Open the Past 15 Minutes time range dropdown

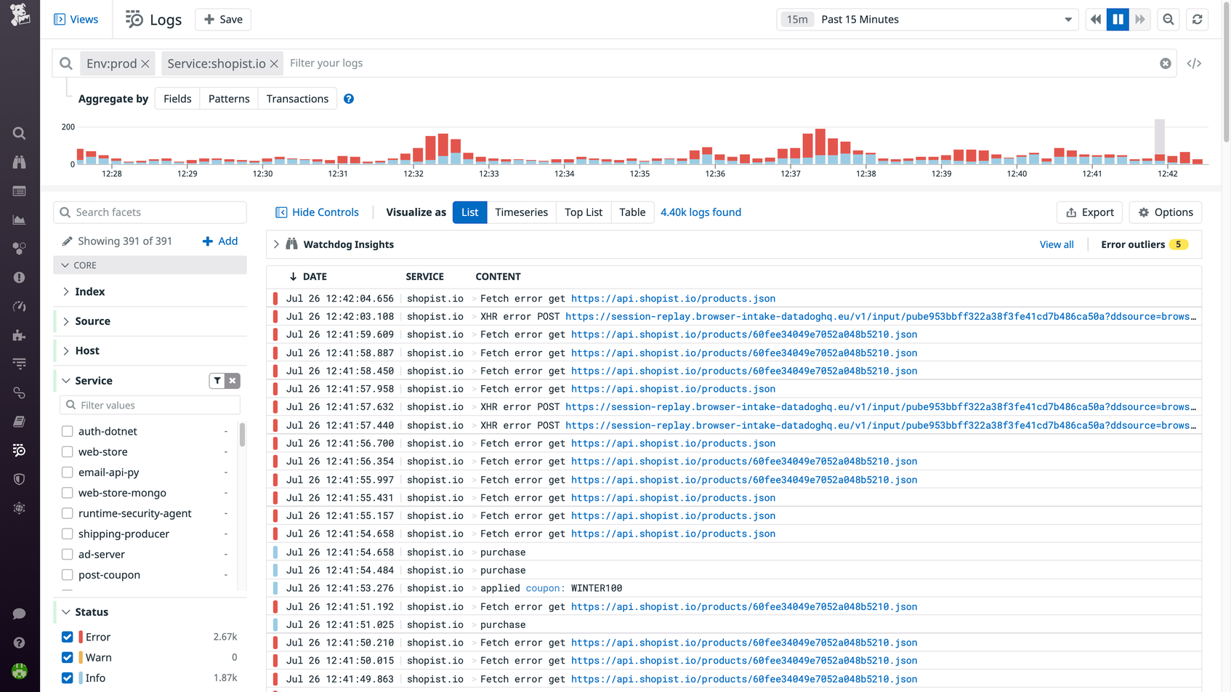pos(928,19)
